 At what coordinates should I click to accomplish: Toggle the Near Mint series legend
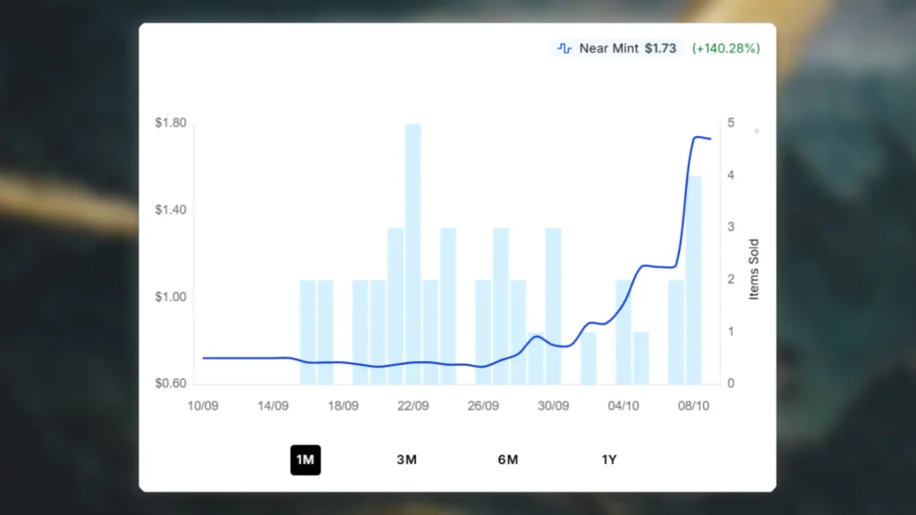pos(616,48)
